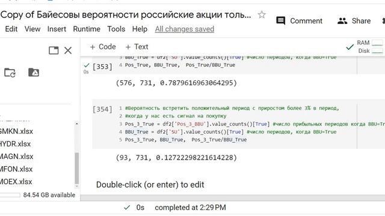Click the file list scrollbar thumb
The image size is (385, 216).
(x=77, y=168)
